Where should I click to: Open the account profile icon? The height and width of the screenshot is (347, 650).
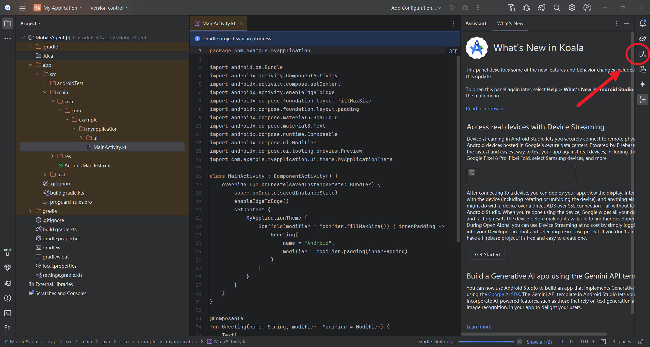[x=587, y=8]
